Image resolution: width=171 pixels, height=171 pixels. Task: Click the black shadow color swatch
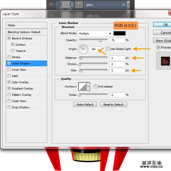tap(119, 34)
